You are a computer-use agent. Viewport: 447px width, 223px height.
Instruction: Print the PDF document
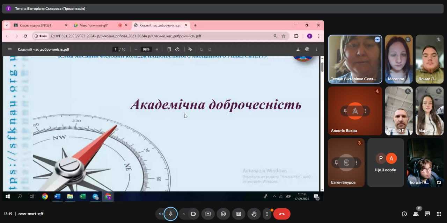click(x=307, y=49)
